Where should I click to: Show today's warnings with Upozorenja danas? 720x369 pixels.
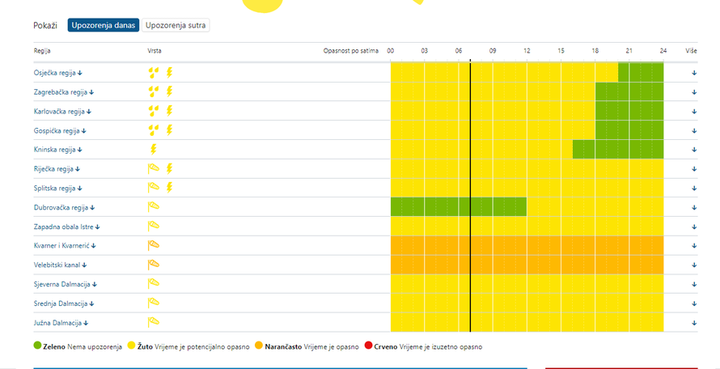[x=104, y=25]
